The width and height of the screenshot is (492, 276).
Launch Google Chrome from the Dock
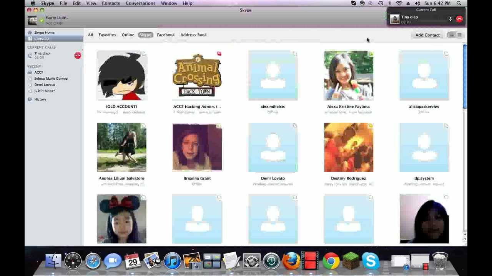(331, 261)
